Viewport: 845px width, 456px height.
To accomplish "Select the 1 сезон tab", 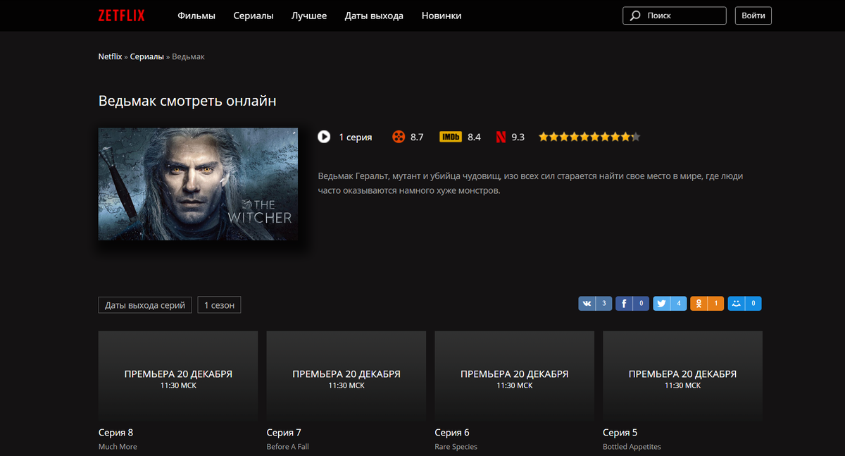I will [219, 305].
